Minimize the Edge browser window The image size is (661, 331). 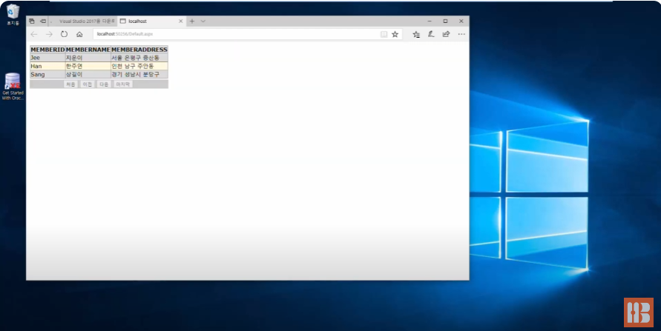coord(430,21)
